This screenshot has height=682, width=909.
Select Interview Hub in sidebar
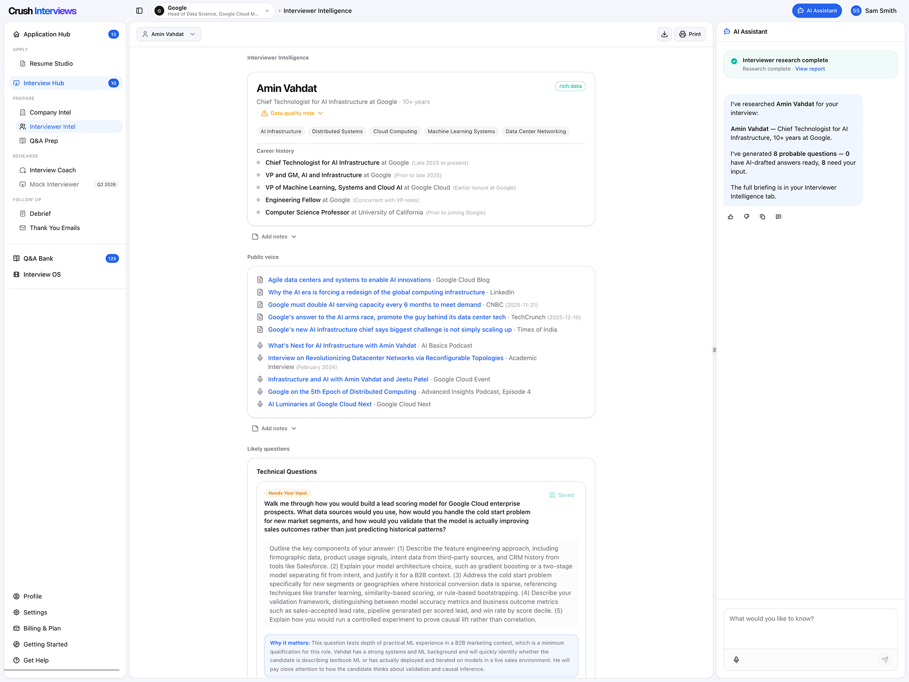66,83
